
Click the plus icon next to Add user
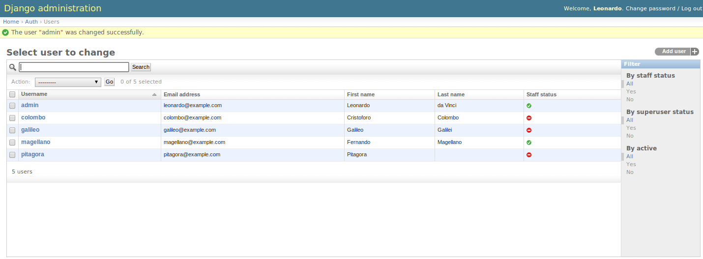695,52
